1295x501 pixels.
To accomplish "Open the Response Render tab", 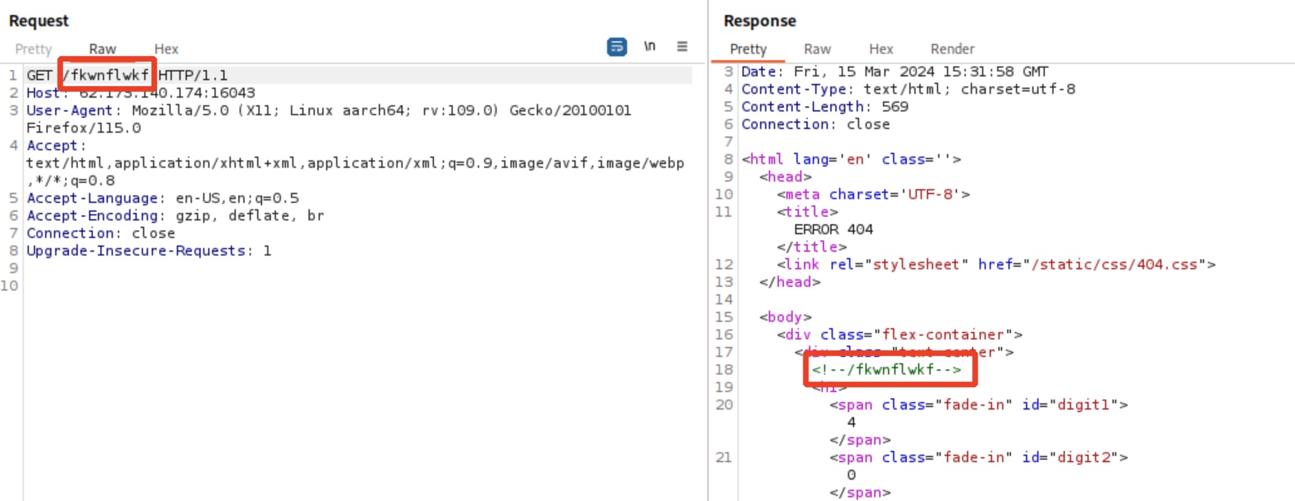I will (952, 49).
